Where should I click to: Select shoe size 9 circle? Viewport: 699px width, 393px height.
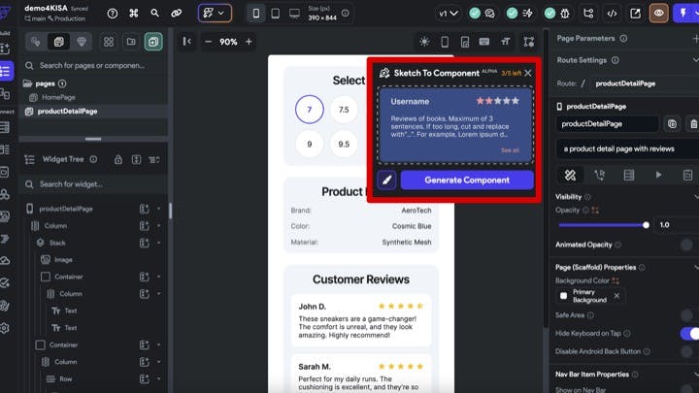(310, 144)
